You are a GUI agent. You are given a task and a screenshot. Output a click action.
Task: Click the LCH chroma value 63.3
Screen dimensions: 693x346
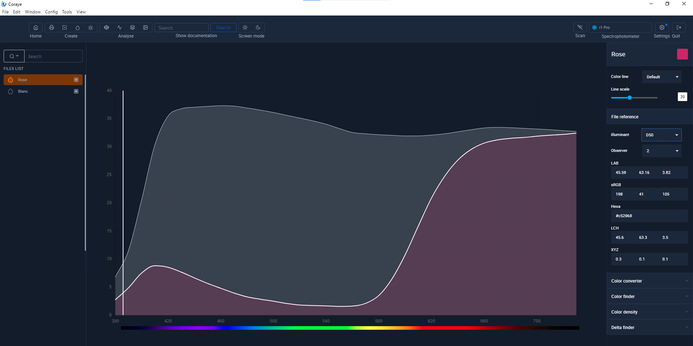[643, 237]
